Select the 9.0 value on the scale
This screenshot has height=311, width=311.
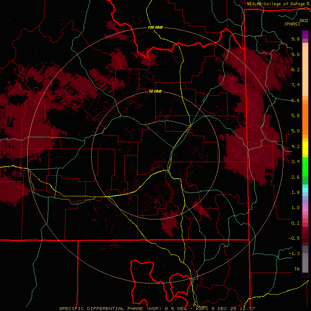(x=295, y=54)
